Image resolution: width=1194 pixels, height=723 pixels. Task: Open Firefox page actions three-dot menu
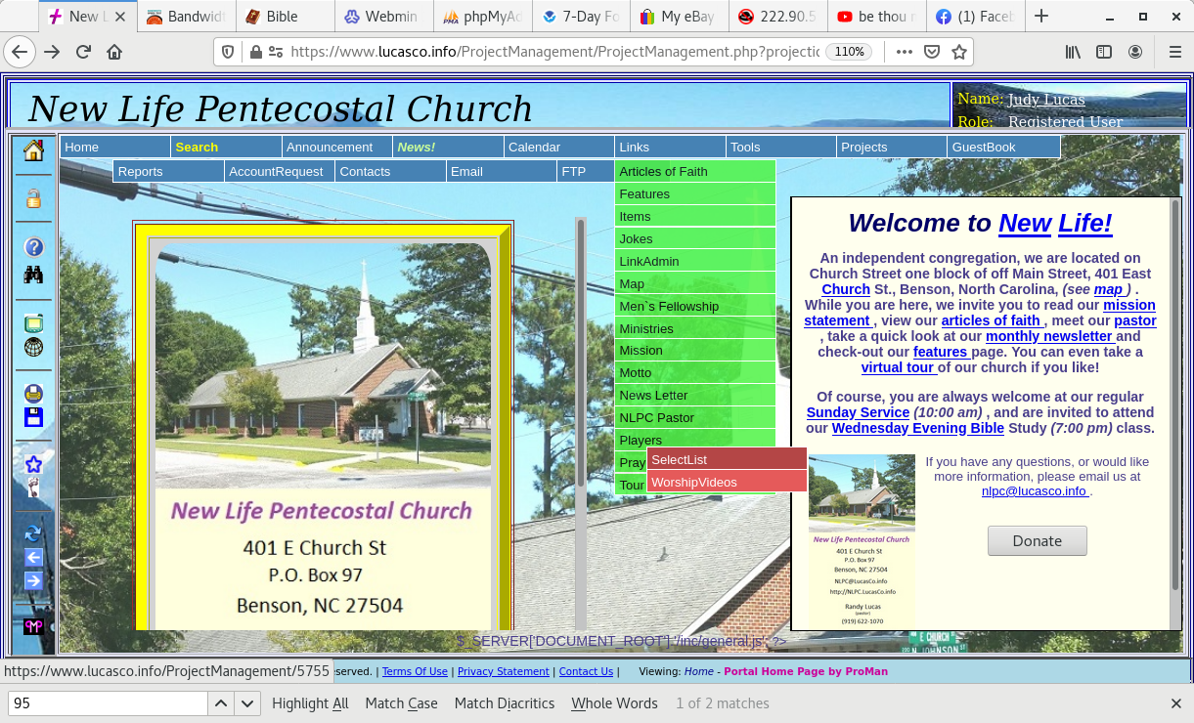click(x=904, y=52)
